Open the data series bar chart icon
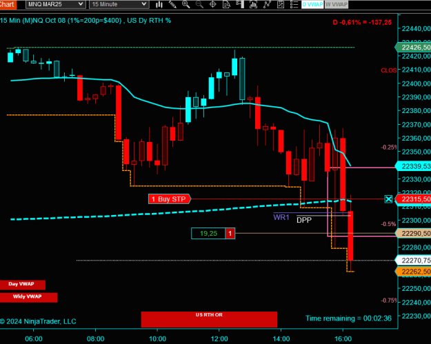431x344 pixels. [x=253, y=4]
